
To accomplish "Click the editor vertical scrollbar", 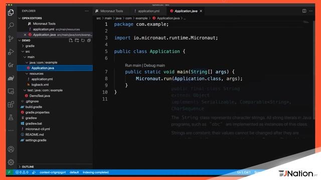I will click(313, 69).
